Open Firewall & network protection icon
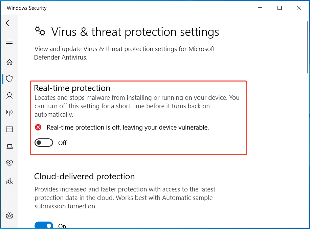310x229 pixels. click(x=9, y=113)
